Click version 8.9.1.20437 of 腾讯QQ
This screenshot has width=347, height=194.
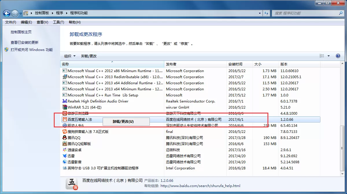tap(290, 138)
